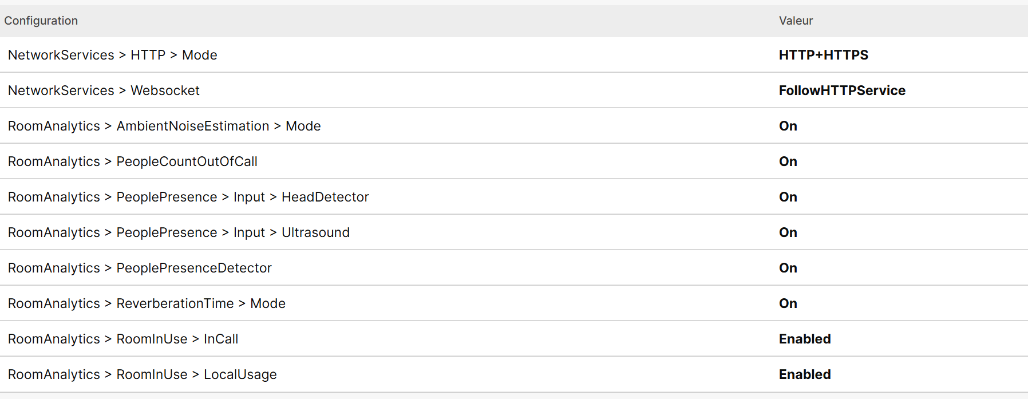Image resolution: width=1028 pixels, height=399 pixels.
Task: Click the On value for HeadDetector
Action: (788, 197)
